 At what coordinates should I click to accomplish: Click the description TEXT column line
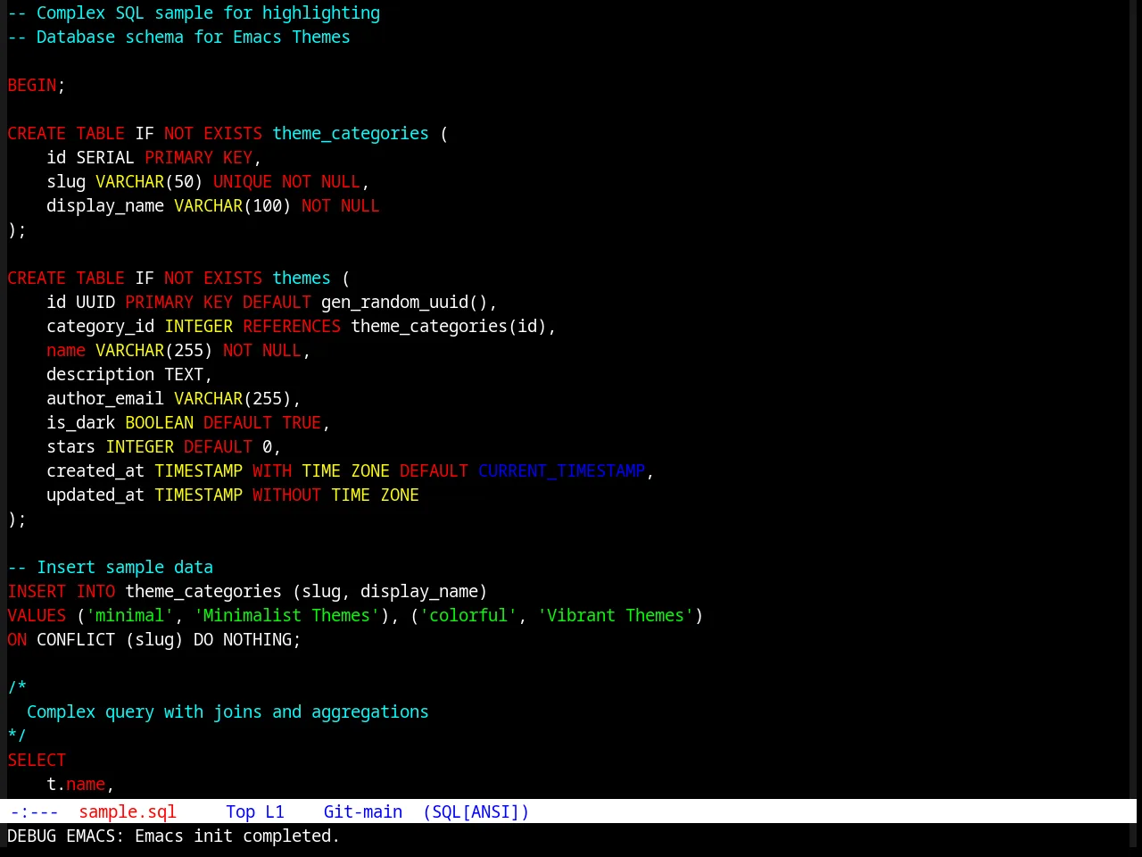[129, 374]
